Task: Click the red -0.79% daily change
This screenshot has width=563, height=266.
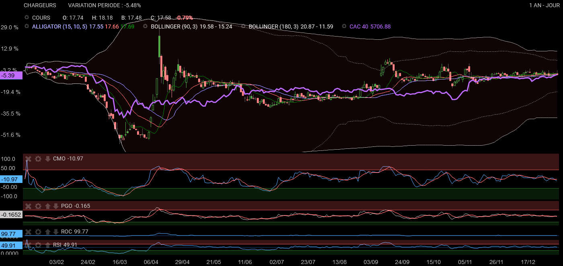Action: coord(185,18)
